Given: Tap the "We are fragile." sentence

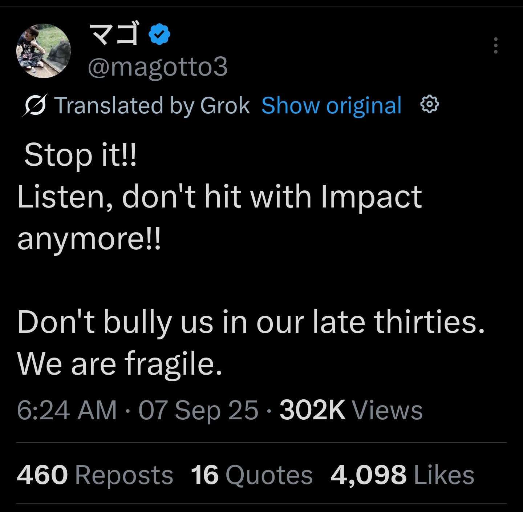Looking at the screenshot, I should click(x=119, y=364).
